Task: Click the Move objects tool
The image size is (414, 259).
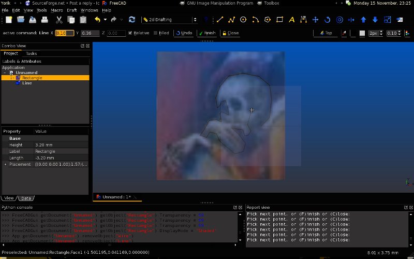Action: point(315,20)
